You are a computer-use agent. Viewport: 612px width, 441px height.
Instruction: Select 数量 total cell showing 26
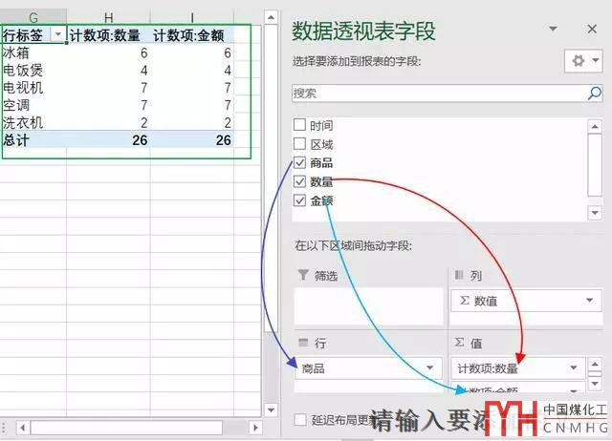pos(108,140)
